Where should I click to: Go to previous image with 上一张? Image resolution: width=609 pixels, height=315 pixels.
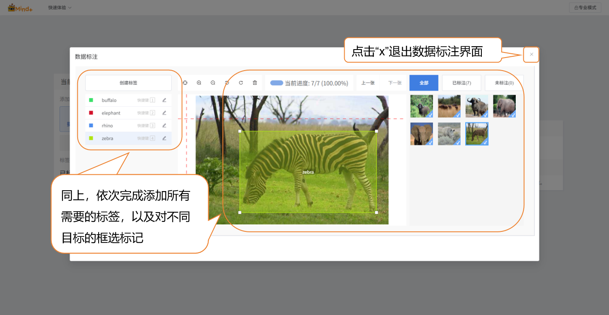[x=368, y=83]
